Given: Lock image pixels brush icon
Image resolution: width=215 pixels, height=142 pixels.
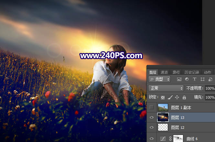Looking at the screenshot, I should [170, 97].
